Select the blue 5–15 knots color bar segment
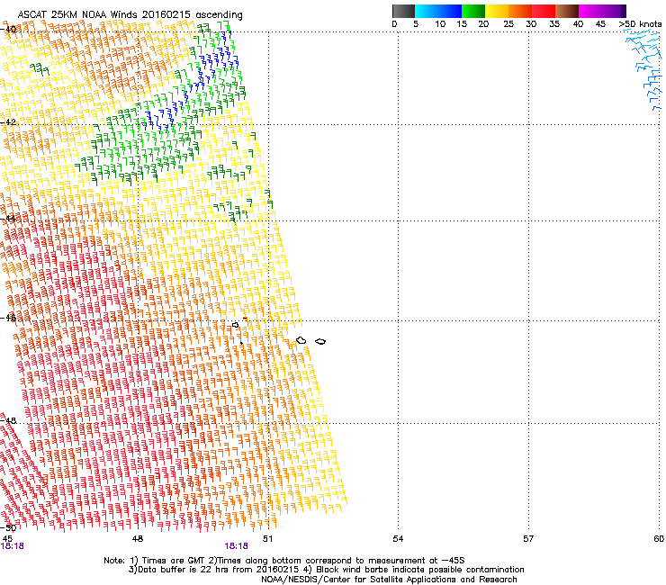This screenshot has height=585, width=666. coord(438,11)
